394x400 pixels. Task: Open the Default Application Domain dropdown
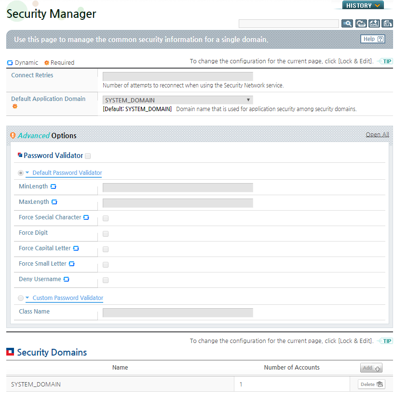coord(178,100)
